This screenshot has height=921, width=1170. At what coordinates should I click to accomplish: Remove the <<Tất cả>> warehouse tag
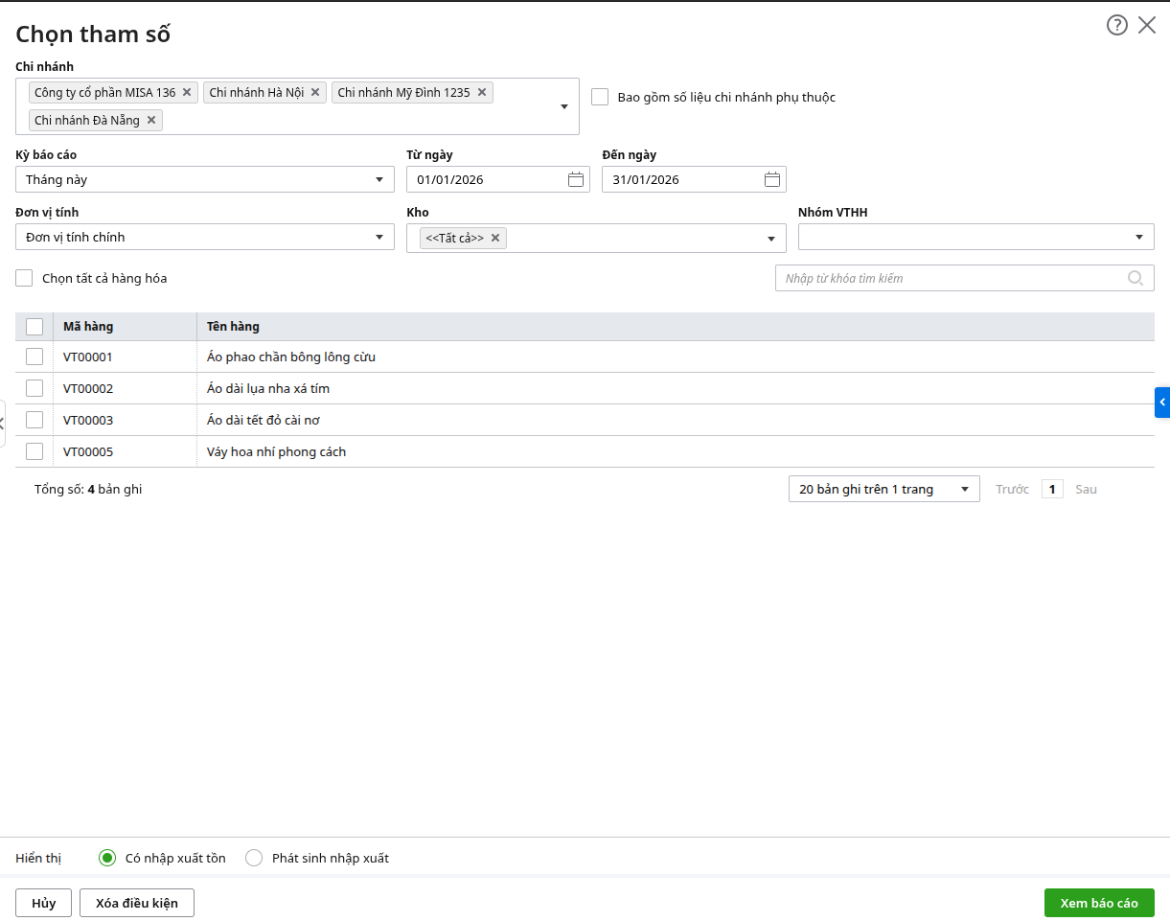[x=495, y=239]
